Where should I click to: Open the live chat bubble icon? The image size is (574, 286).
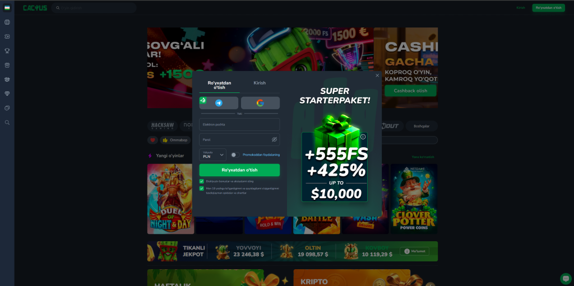(566, 278)
